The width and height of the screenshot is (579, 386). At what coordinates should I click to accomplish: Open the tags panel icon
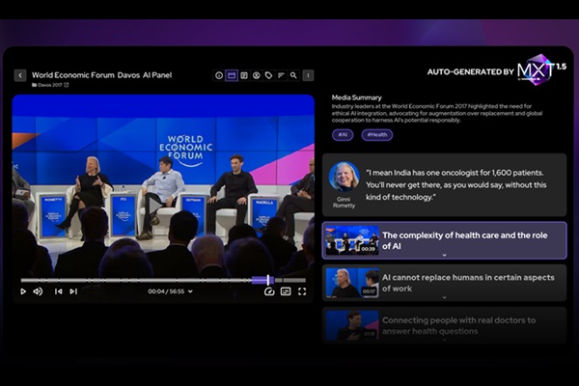pyautogui.click(x=269, y=75)
